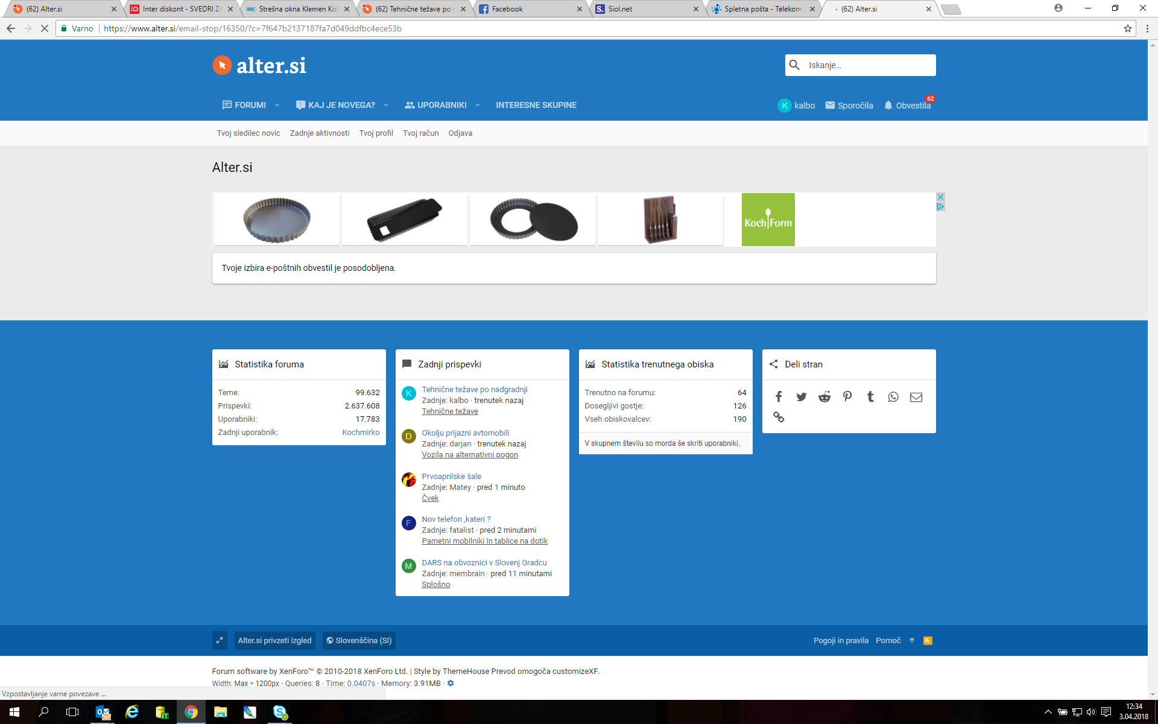Open thread DARS na obvoznici v Slovenj Gradcu
This screenshot has width=1158, height=724.
click(484, 563)
